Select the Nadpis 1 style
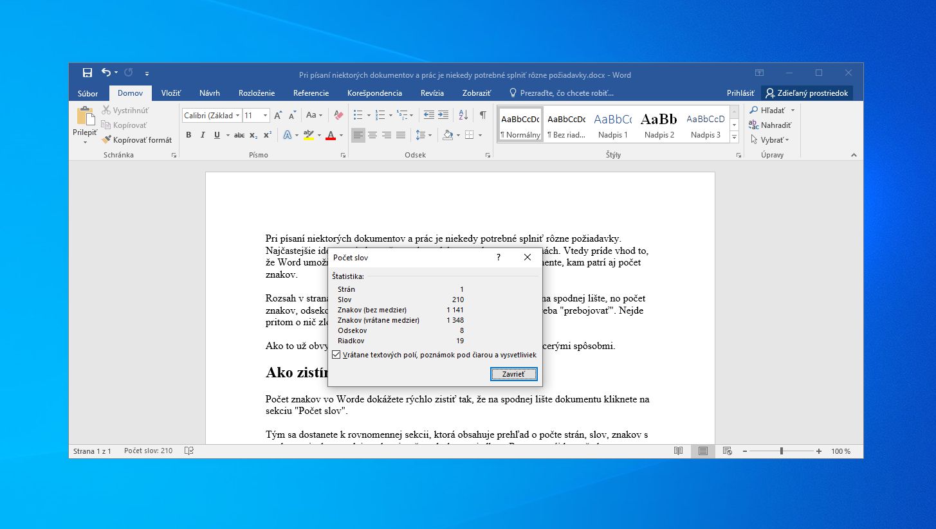 tap(612, 125)
